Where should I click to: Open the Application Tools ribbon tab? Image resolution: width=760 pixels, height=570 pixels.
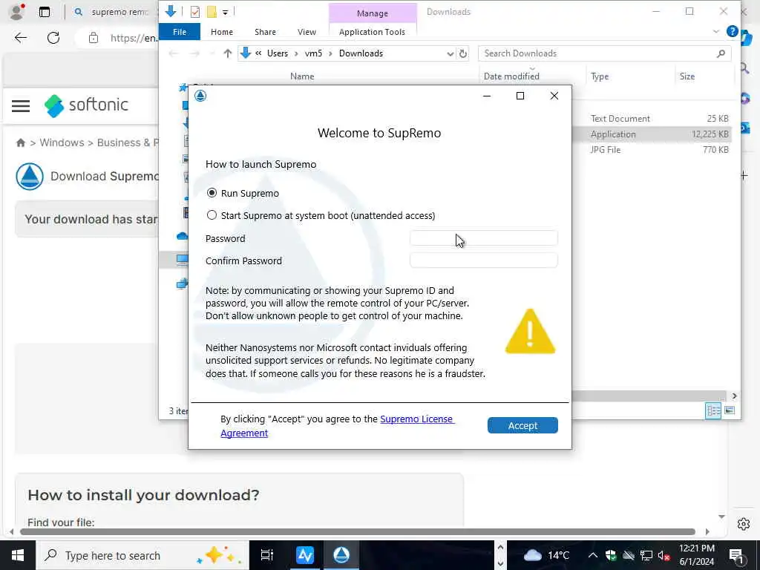372,31
